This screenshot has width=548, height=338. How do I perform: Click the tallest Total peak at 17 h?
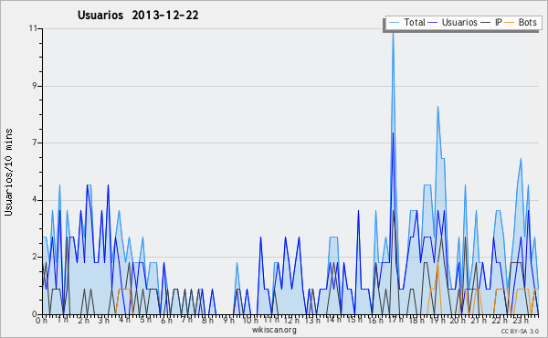(393, 35)
